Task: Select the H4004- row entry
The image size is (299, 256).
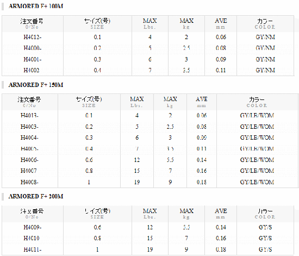Action: click(29, 138)
